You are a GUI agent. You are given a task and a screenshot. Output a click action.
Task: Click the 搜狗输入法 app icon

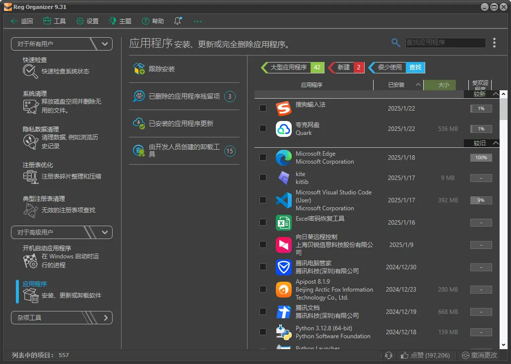point(283,108)
